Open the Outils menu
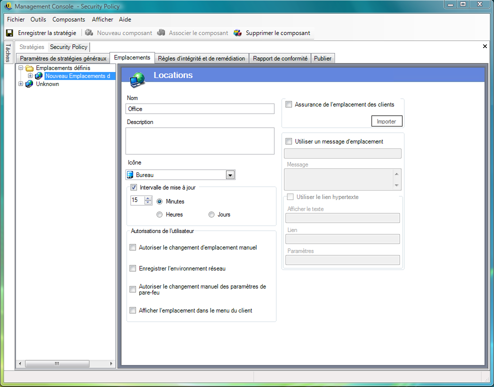The height and width of the screenshot is (387, 494). tap(38, 19)
